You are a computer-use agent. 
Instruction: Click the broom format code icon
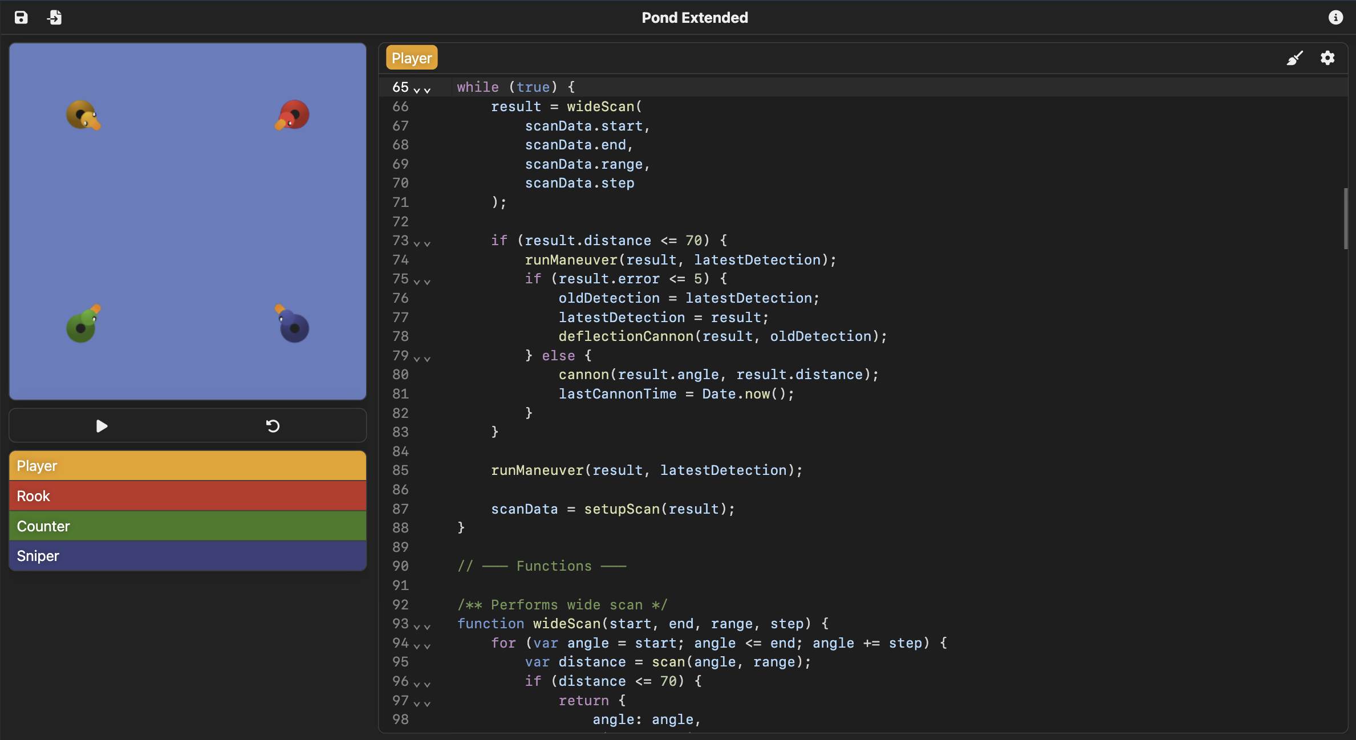tap(1294, 58)
